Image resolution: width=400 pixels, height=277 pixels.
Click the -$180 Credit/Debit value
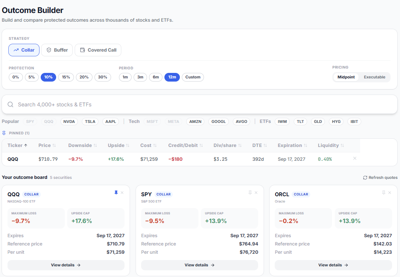175,159
